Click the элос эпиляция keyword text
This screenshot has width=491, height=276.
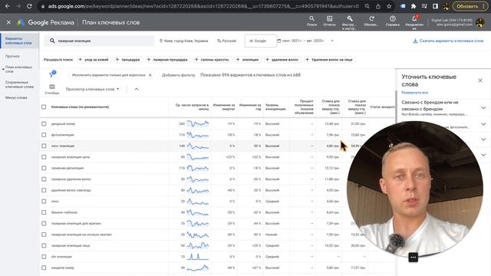click(x=63, y=146)
